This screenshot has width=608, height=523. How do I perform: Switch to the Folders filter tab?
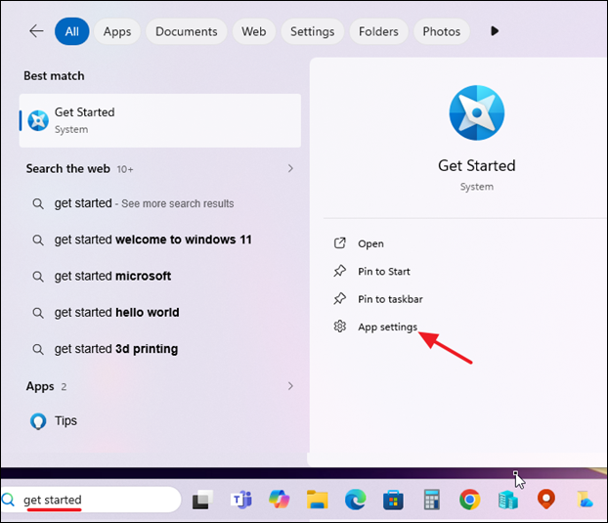click(x=378, y=31)
